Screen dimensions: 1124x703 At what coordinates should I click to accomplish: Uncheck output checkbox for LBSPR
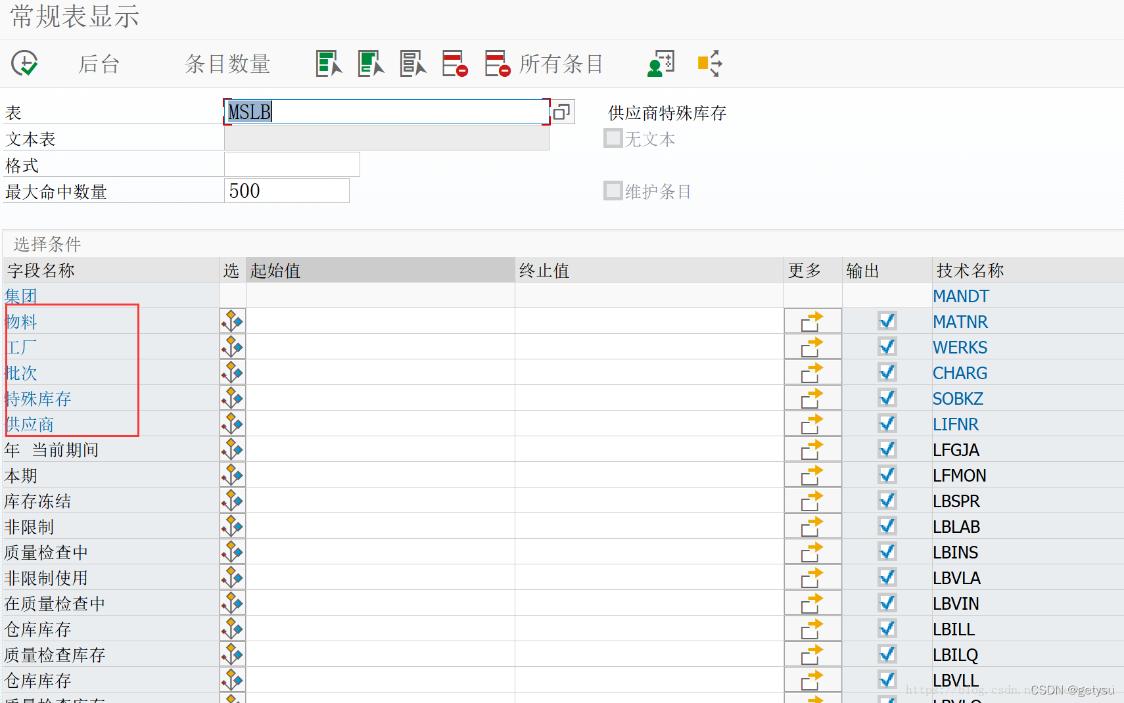pos(887,501)
